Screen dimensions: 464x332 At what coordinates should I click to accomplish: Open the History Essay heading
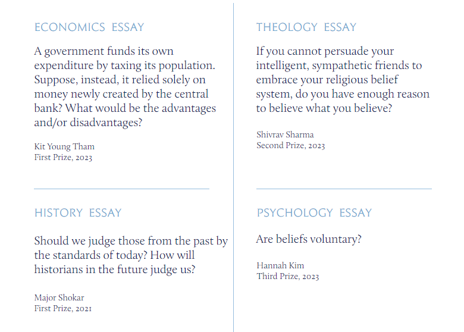pyautogui.click(x=78, y=213)
